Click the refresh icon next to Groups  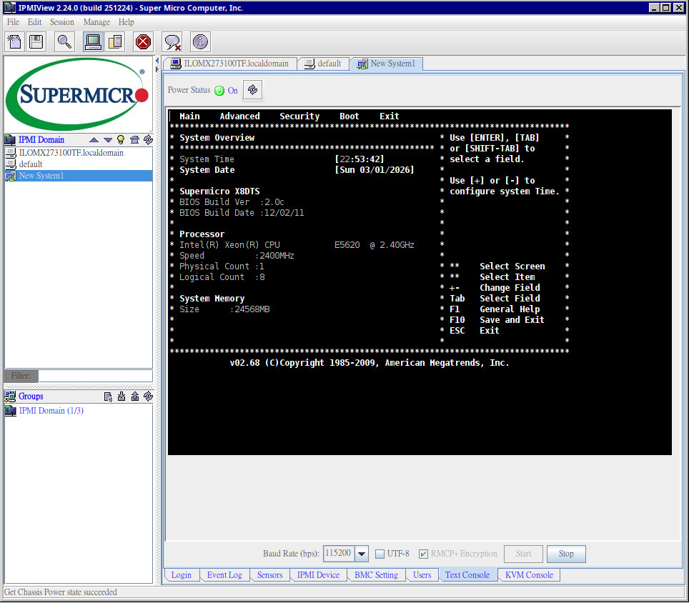point(148,397)
